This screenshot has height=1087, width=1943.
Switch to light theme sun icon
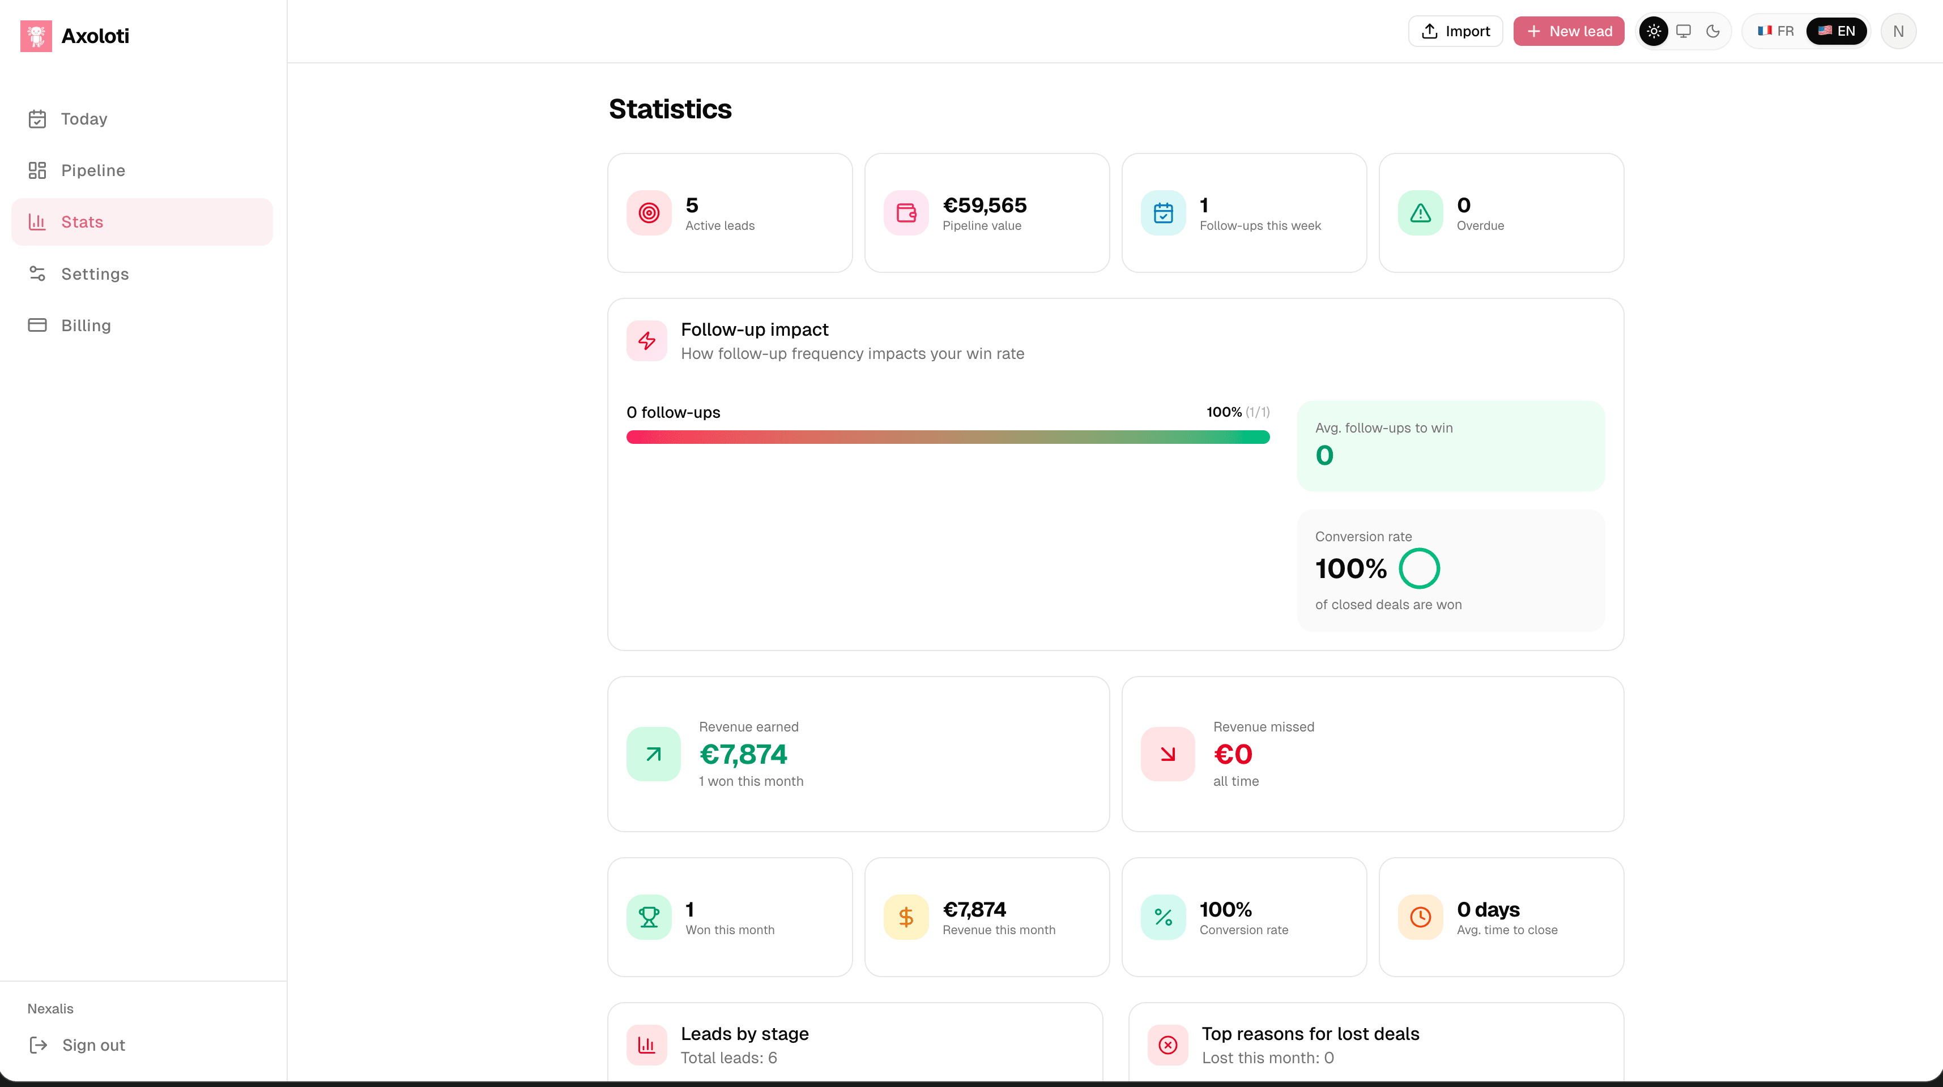click(x=1654, y=31)
